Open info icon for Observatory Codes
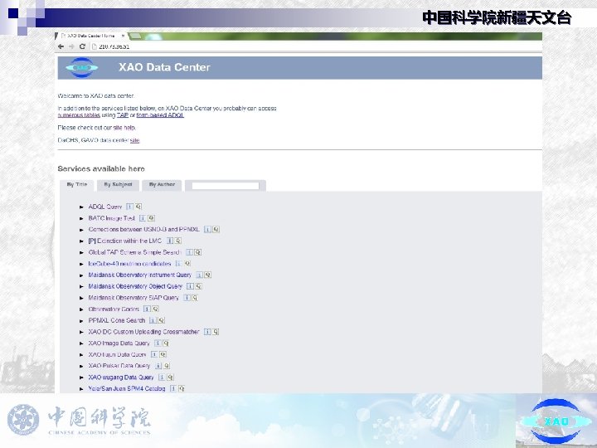The image size is (597, 448). coord(147,309)
